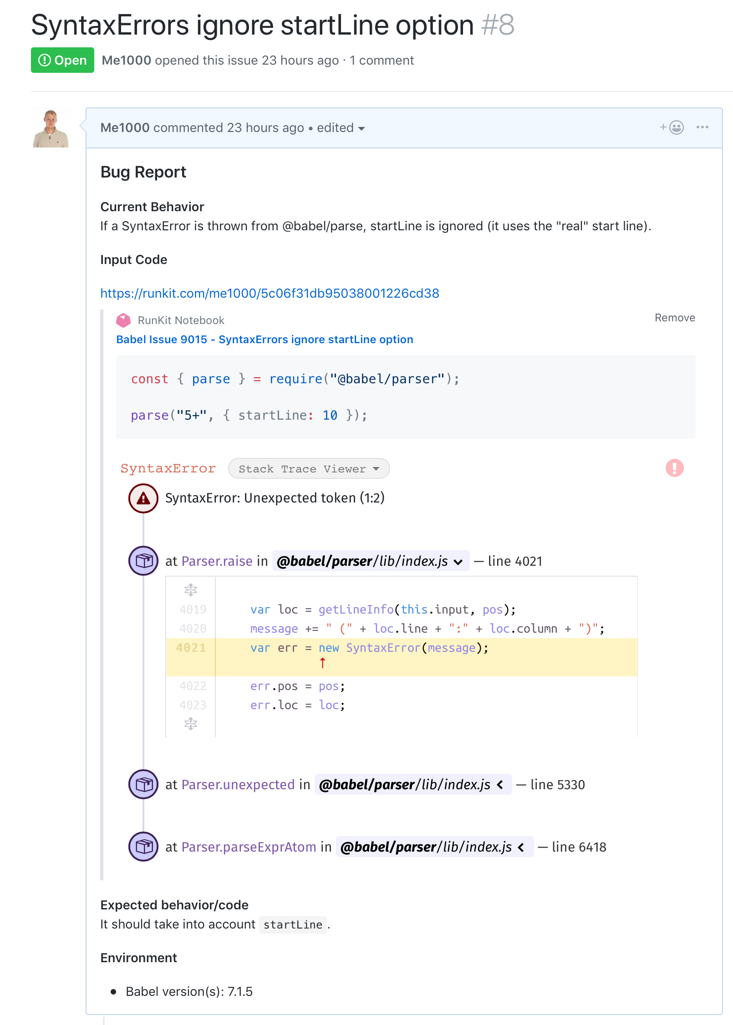Open the edited history dropdown
The height and width of the screenshot is (1025, 733).
(341, 128)
